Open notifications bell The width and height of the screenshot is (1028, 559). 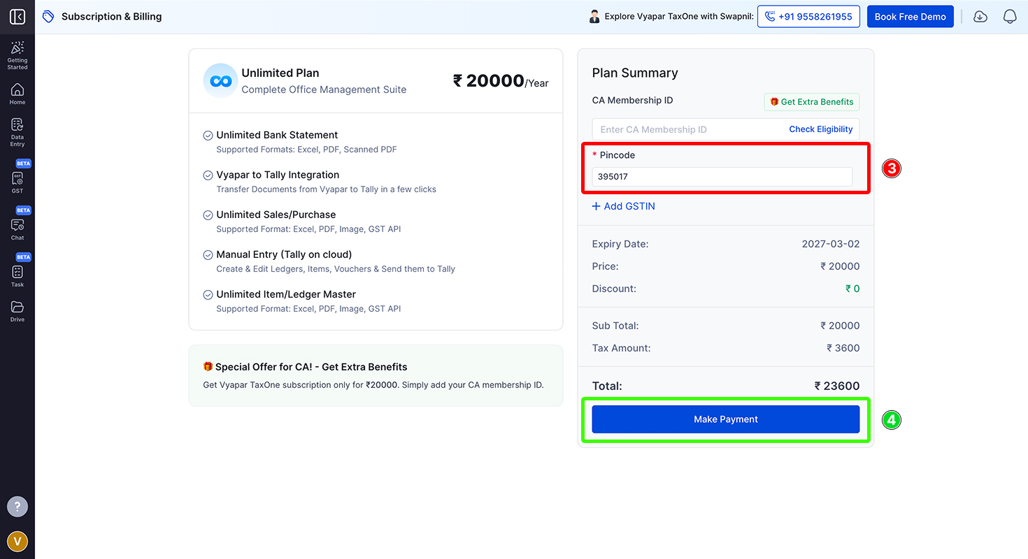pyautogui.click(x=1010, y=17)
